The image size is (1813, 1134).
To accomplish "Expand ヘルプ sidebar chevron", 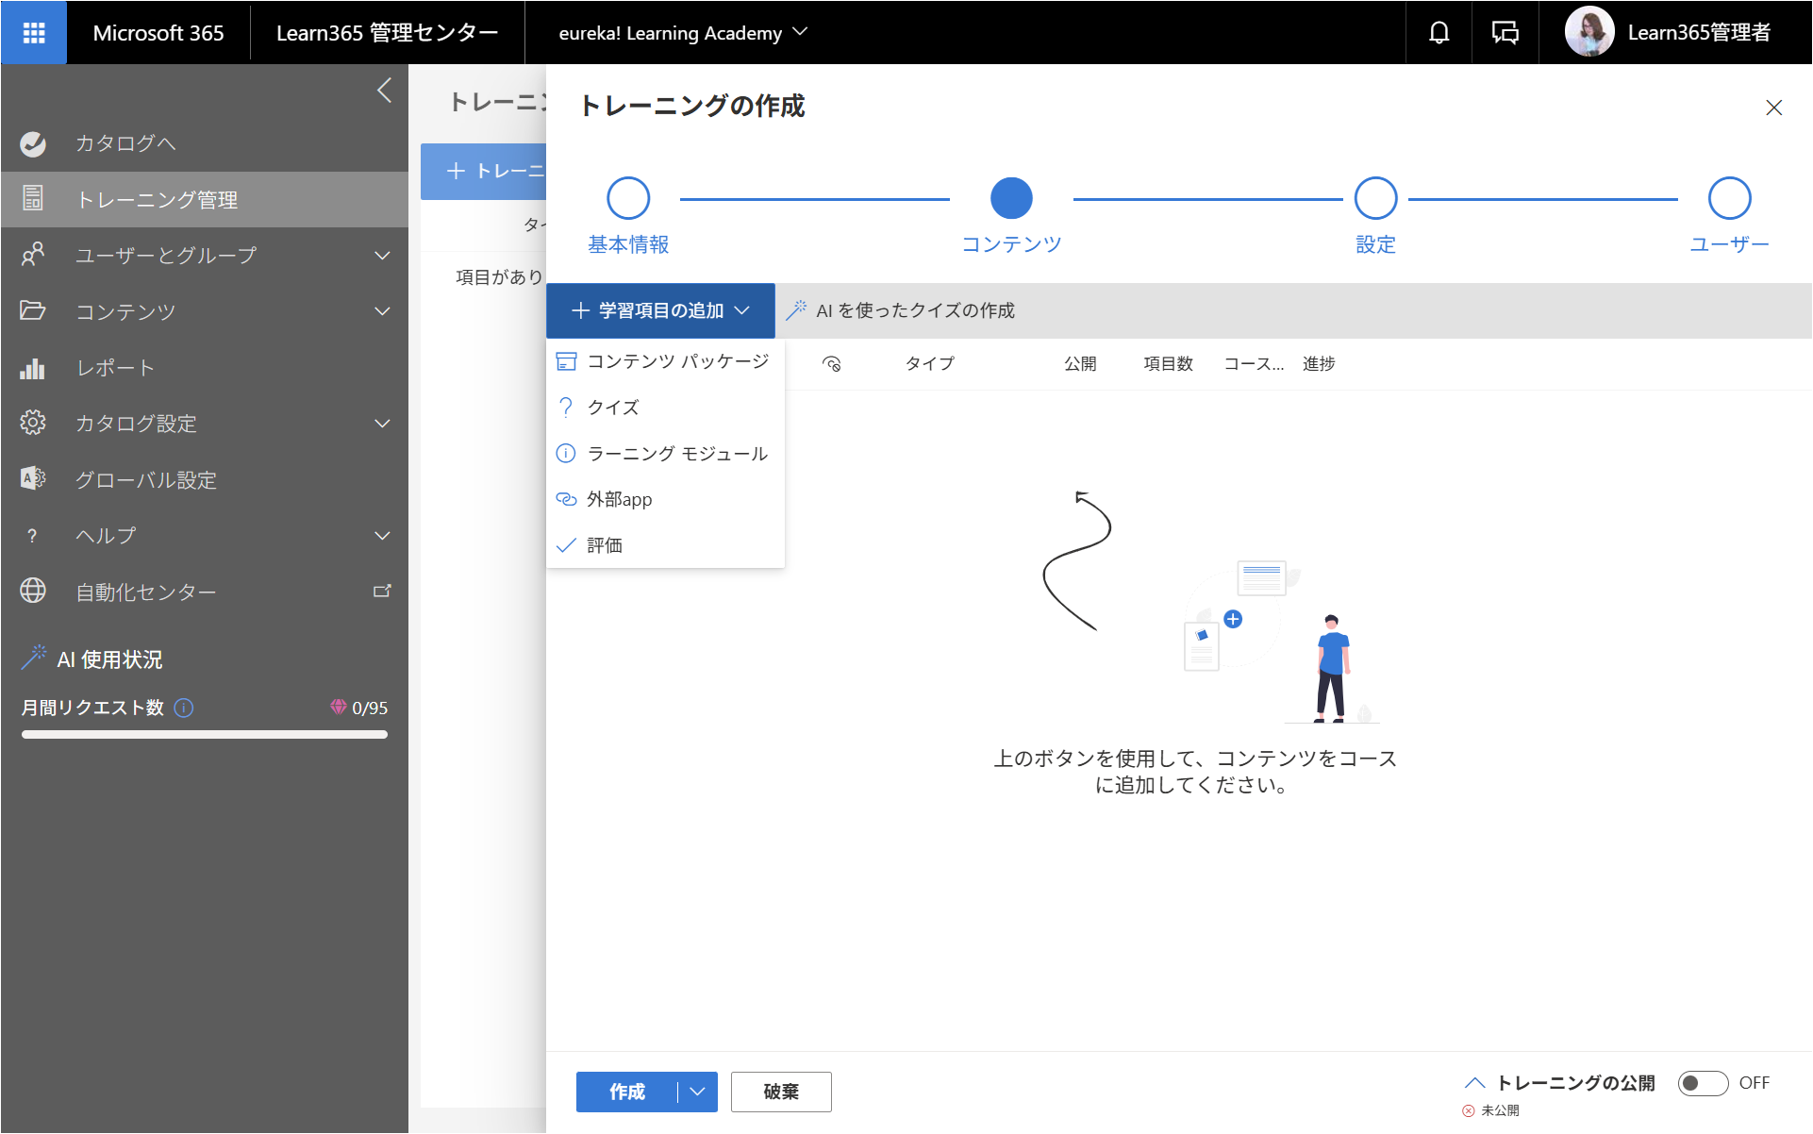I will pos(382,535).
